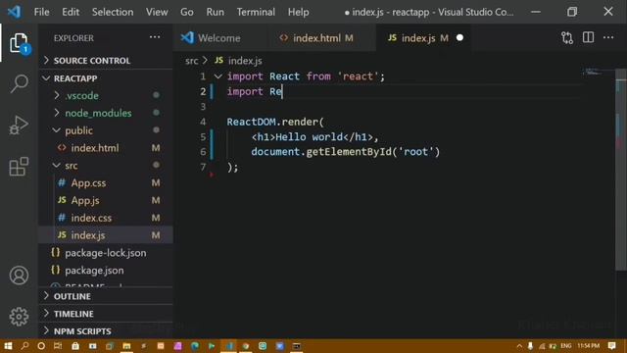Expand the .vscode folder

pos(106,96)
